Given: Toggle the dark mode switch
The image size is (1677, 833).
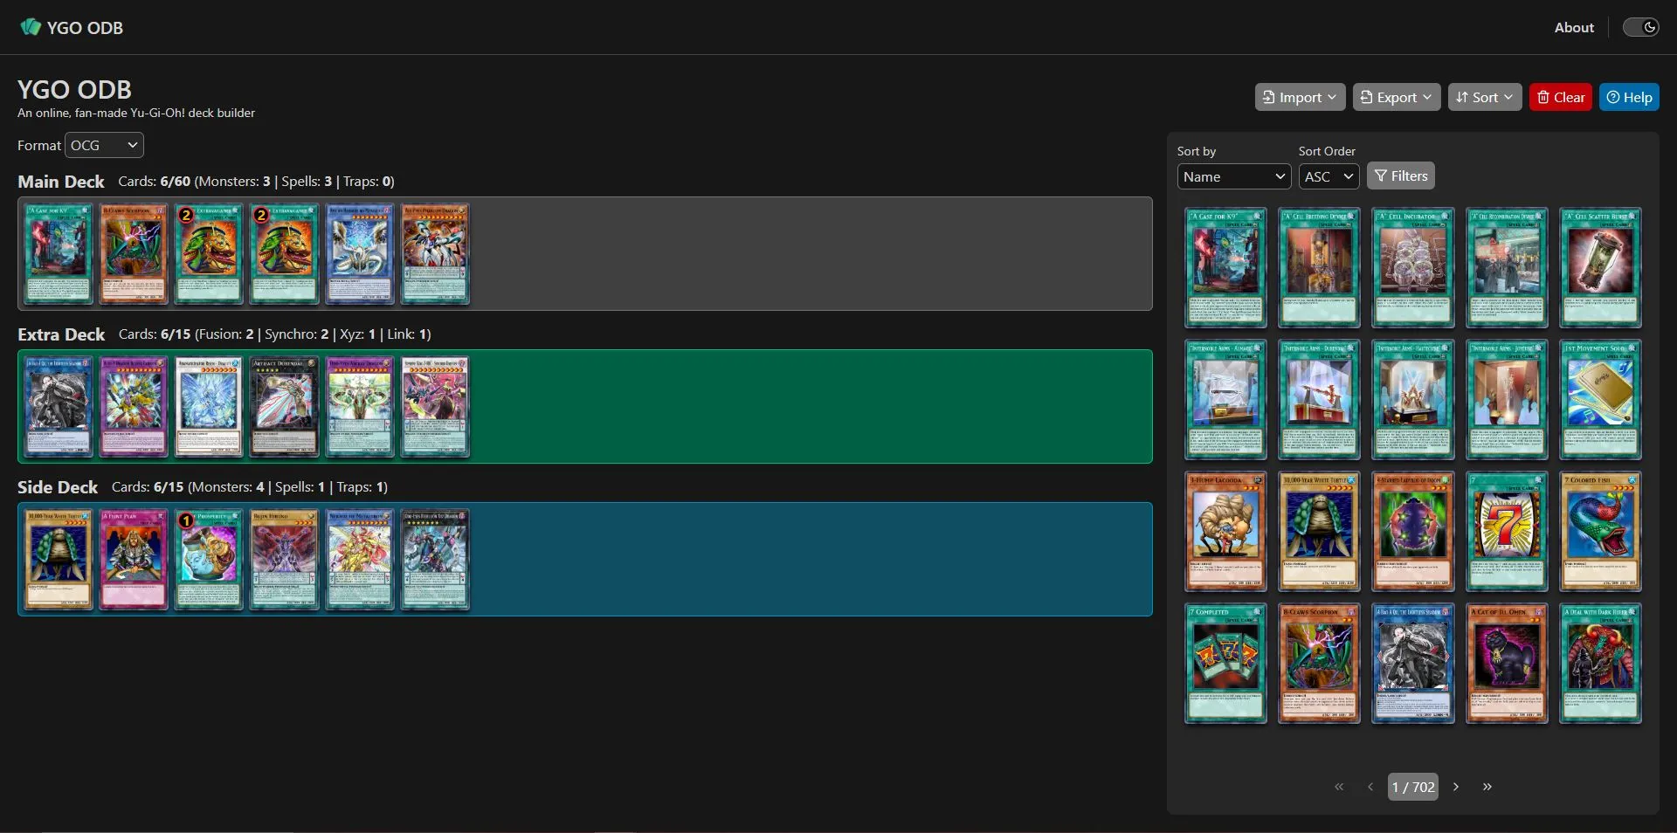Looking at the screenshot, I should [x=1640, y=27].
